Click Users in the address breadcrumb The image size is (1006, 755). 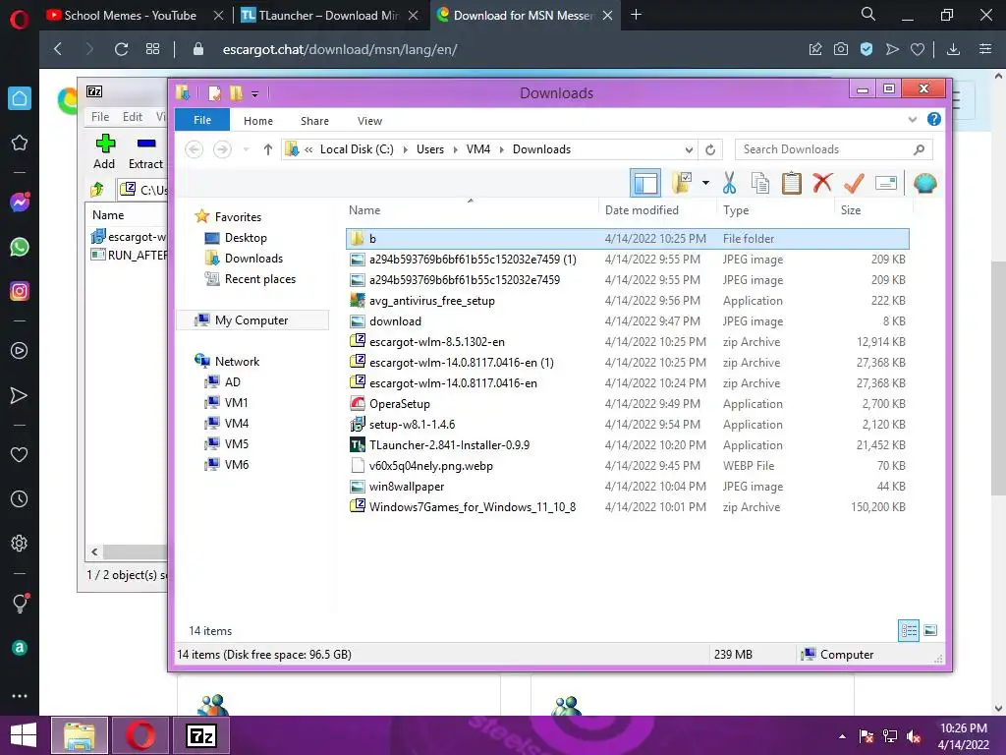[430, 149]
